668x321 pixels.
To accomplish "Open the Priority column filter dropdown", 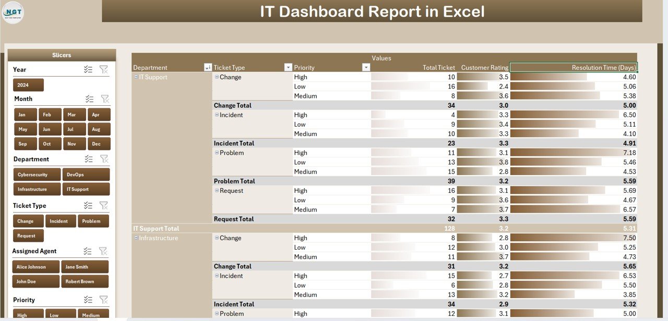I will tap(366, 67).
